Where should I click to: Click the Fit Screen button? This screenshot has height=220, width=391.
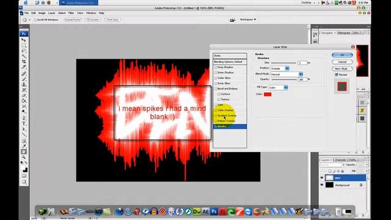(x=93, y=20)
